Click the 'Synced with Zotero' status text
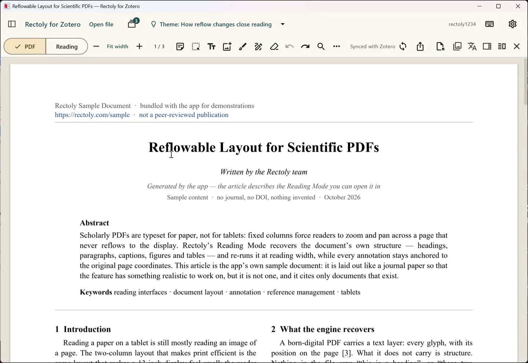Screen dimensions: 528x363 click(x=373, y=47)
